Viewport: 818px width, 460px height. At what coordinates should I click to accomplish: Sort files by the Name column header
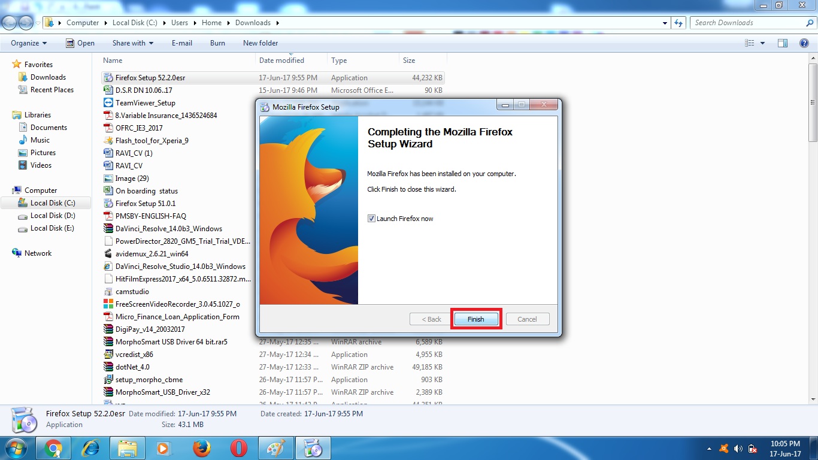pyautogui.click(x=178, y=60)
